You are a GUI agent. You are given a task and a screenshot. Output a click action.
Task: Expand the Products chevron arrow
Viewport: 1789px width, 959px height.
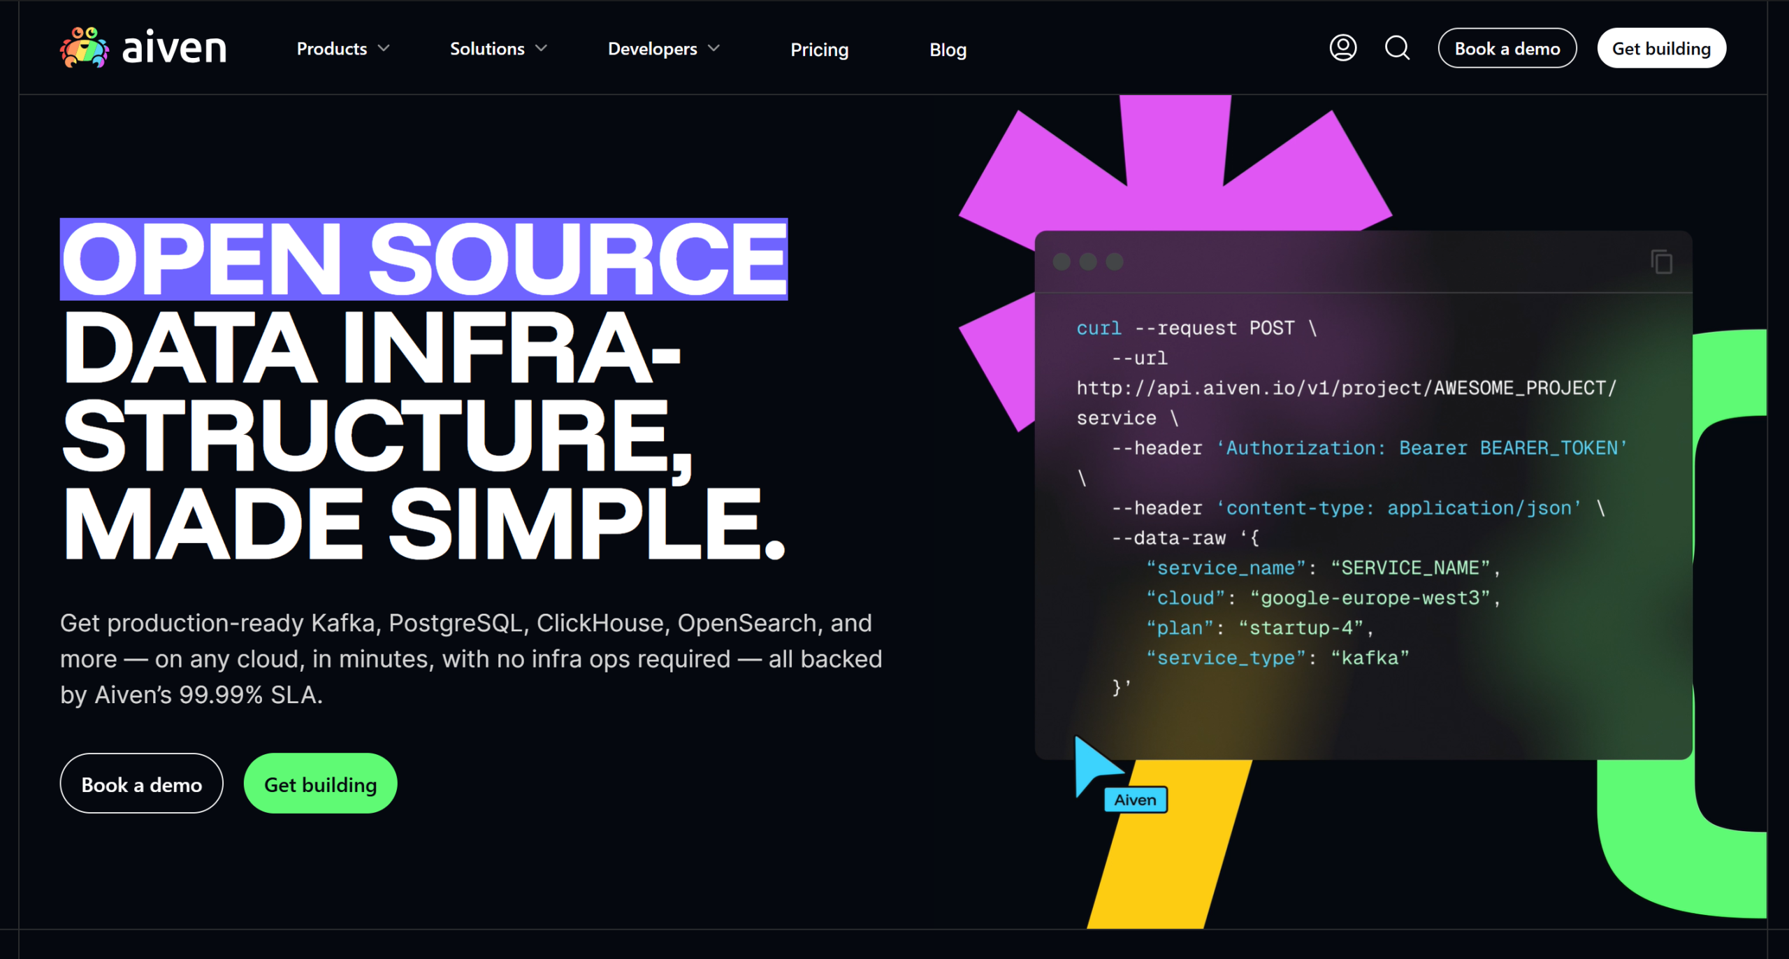coord(384,48)
